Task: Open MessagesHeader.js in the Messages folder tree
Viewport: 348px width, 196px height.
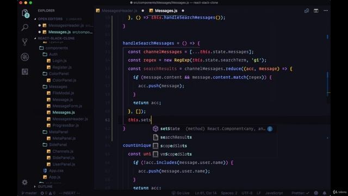Action: (70, 119)
